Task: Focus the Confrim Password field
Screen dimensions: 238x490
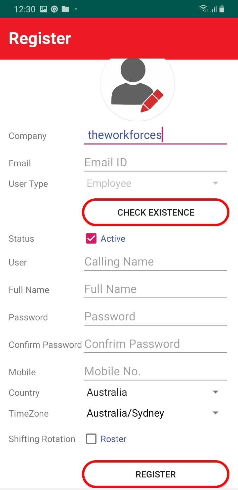Action: [x=156, y=344]
